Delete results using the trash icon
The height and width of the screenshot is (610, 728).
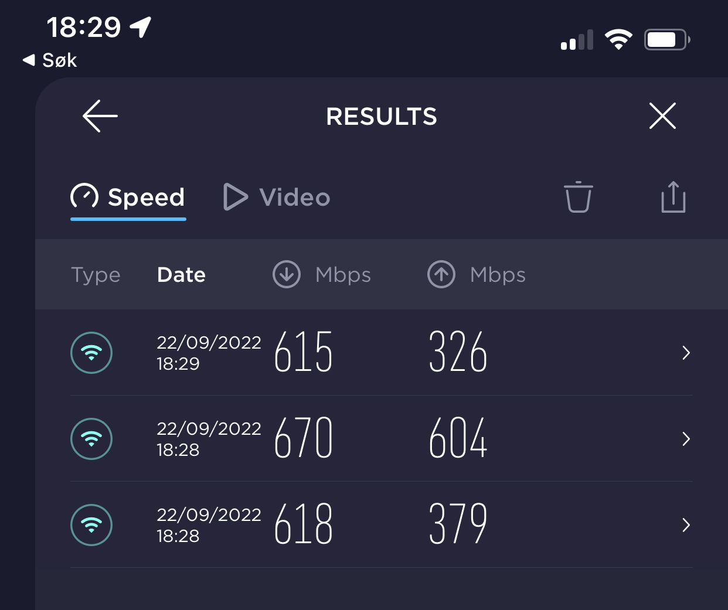(578, 197)
